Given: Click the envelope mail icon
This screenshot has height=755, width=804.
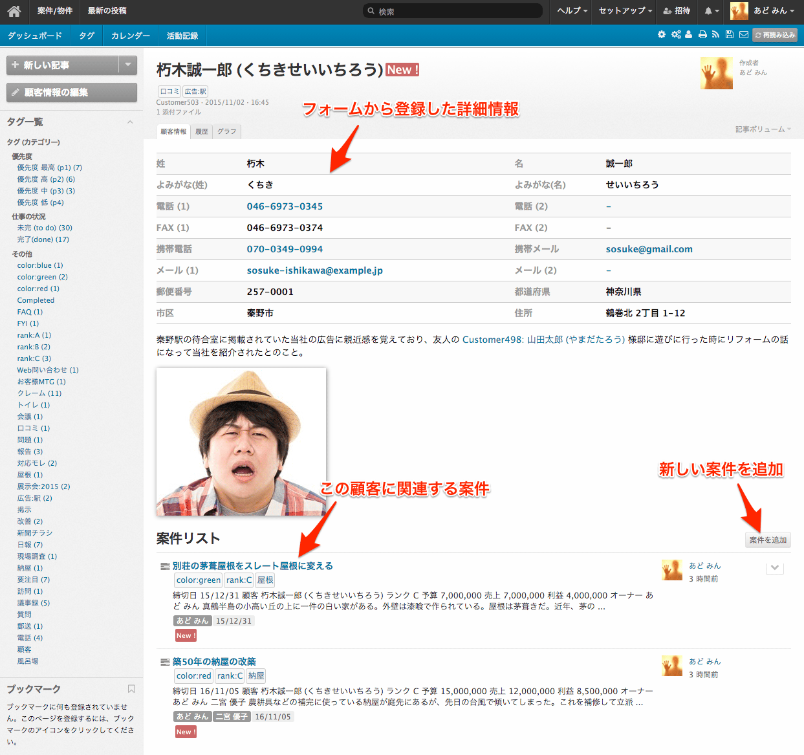Looking at the screenshot, I should (744, 34).
